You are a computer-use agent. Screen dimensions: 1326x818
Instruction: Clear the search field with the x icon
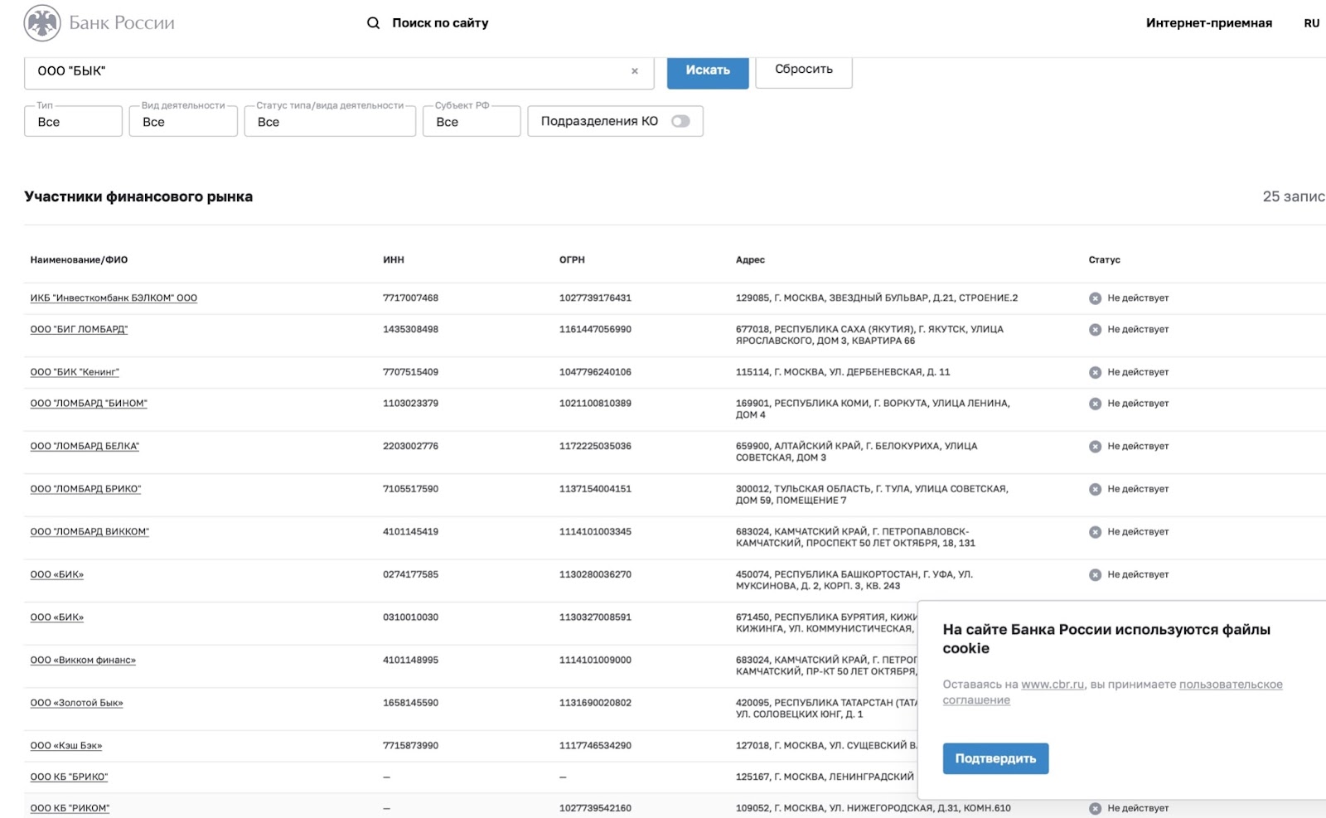tap(635, 71)
